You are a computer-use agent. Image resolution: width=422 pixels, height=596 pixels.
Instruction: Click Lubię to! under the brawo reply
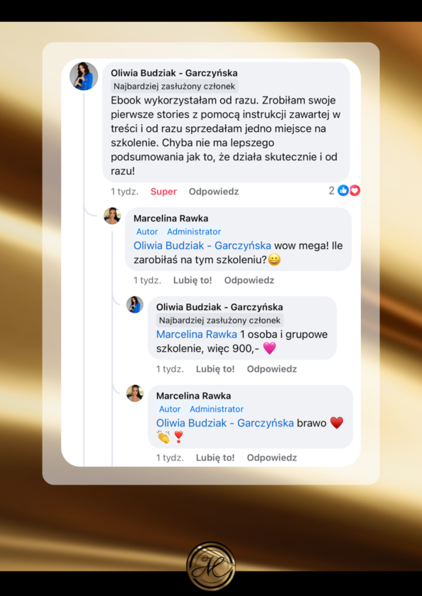(215, 458)
